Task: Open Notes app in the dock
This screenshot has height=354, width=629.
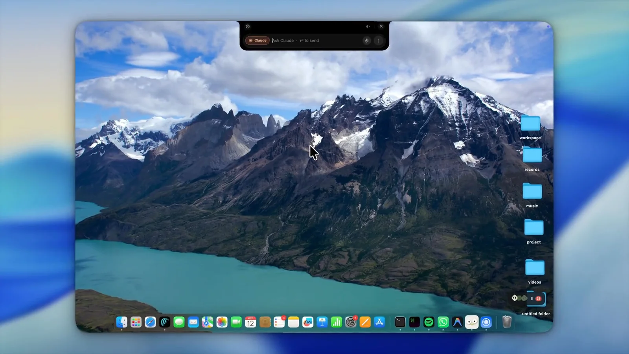Action: pos(293,322)
